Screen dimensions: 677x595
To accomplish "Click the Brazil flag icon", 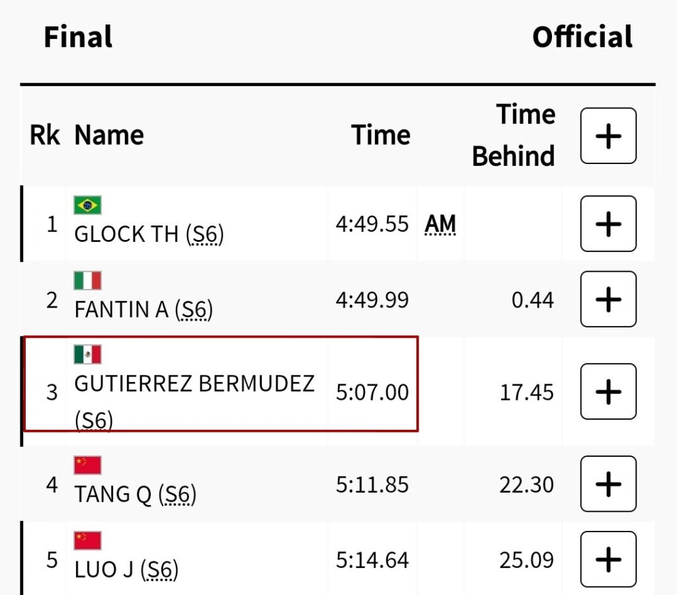I will point(87,205).
